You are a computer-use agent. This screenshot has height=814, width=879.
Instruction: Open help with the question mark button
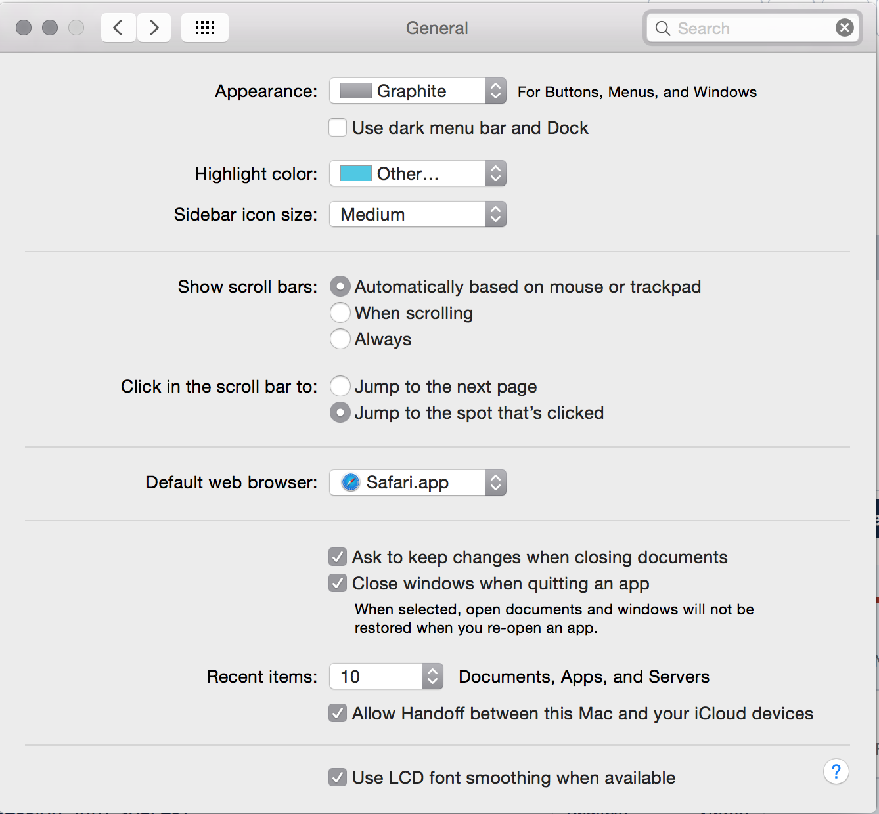836,771
